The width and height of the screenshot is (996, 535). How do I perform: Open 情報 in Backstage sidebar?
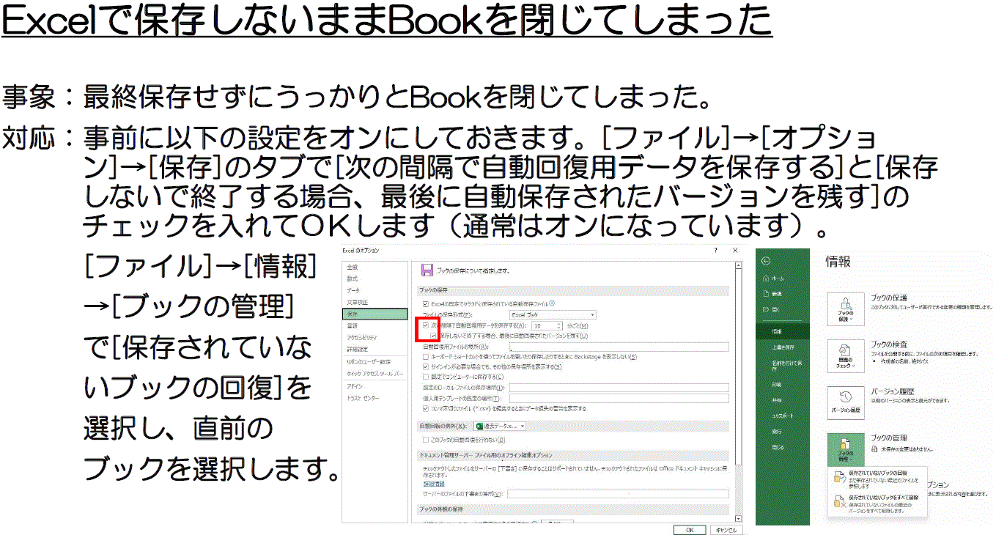pos(783,331)
